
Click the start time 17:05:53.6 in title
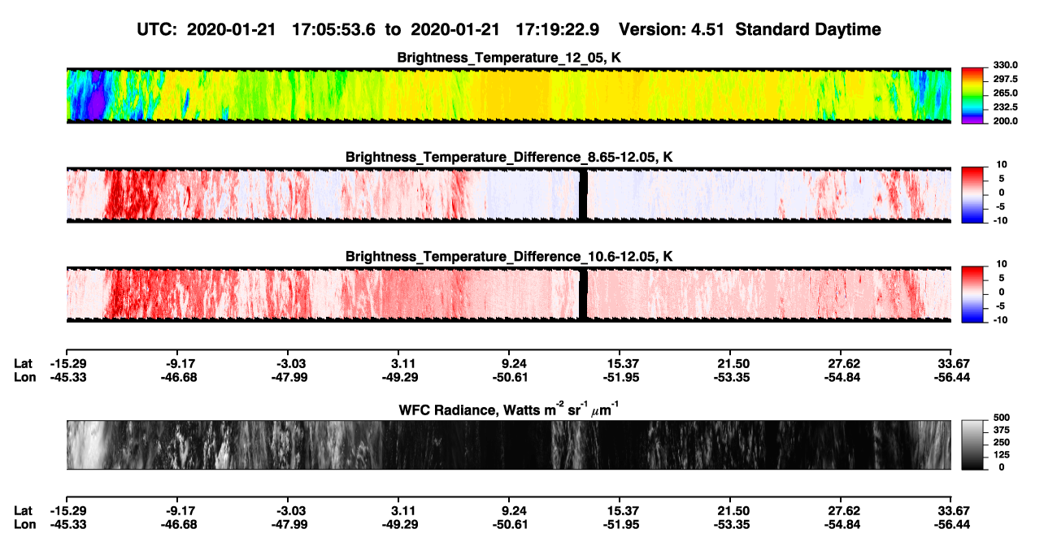(x=336, y=29)
